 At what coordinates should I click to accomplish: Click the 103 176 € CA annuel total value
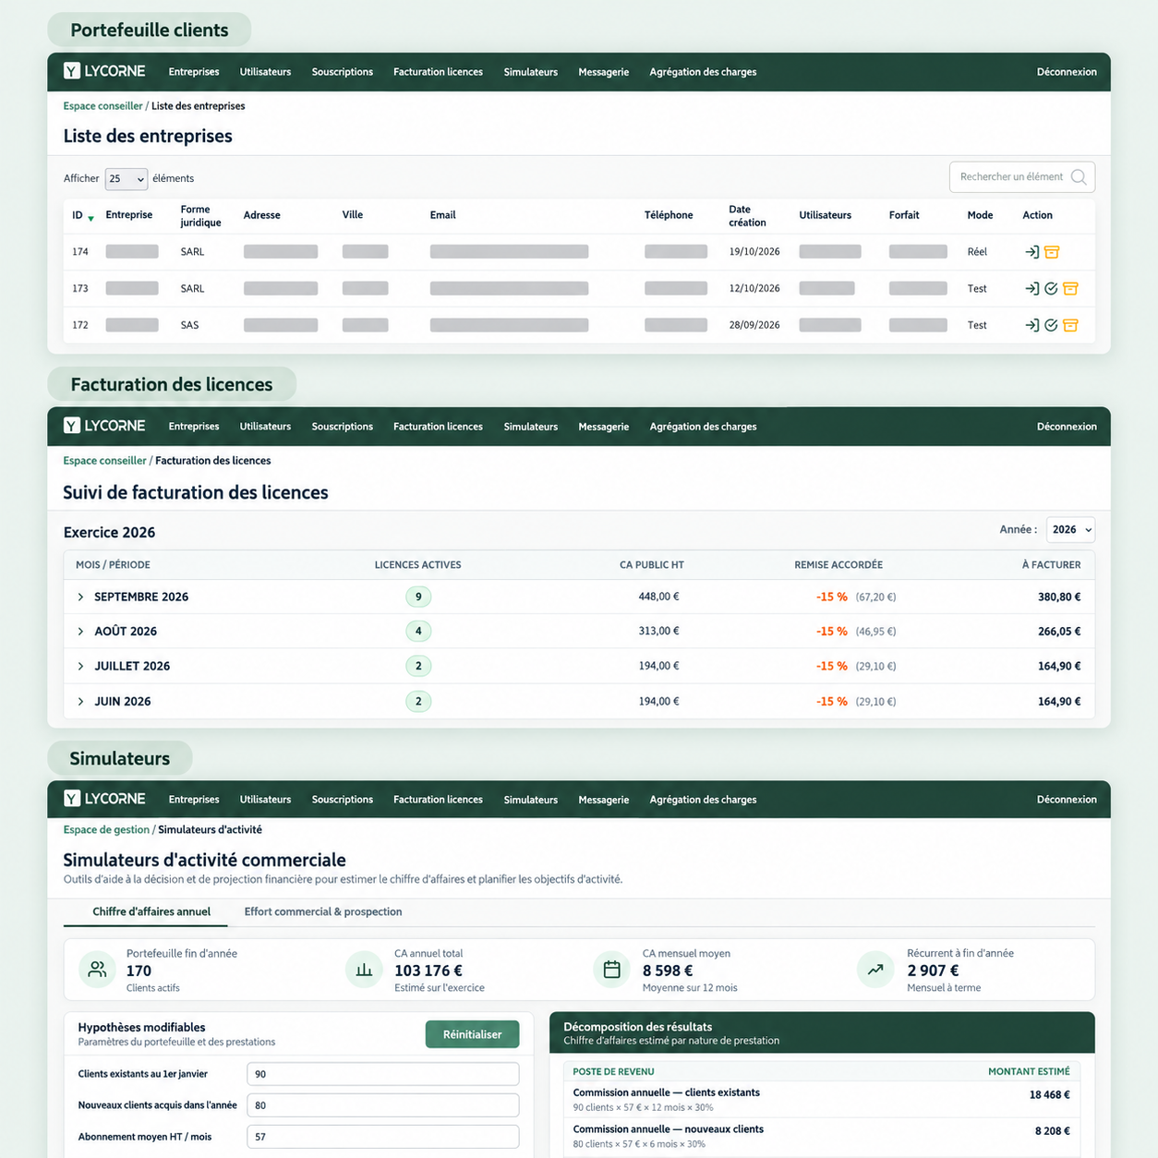pyautogui.click(x=428, y=971)
